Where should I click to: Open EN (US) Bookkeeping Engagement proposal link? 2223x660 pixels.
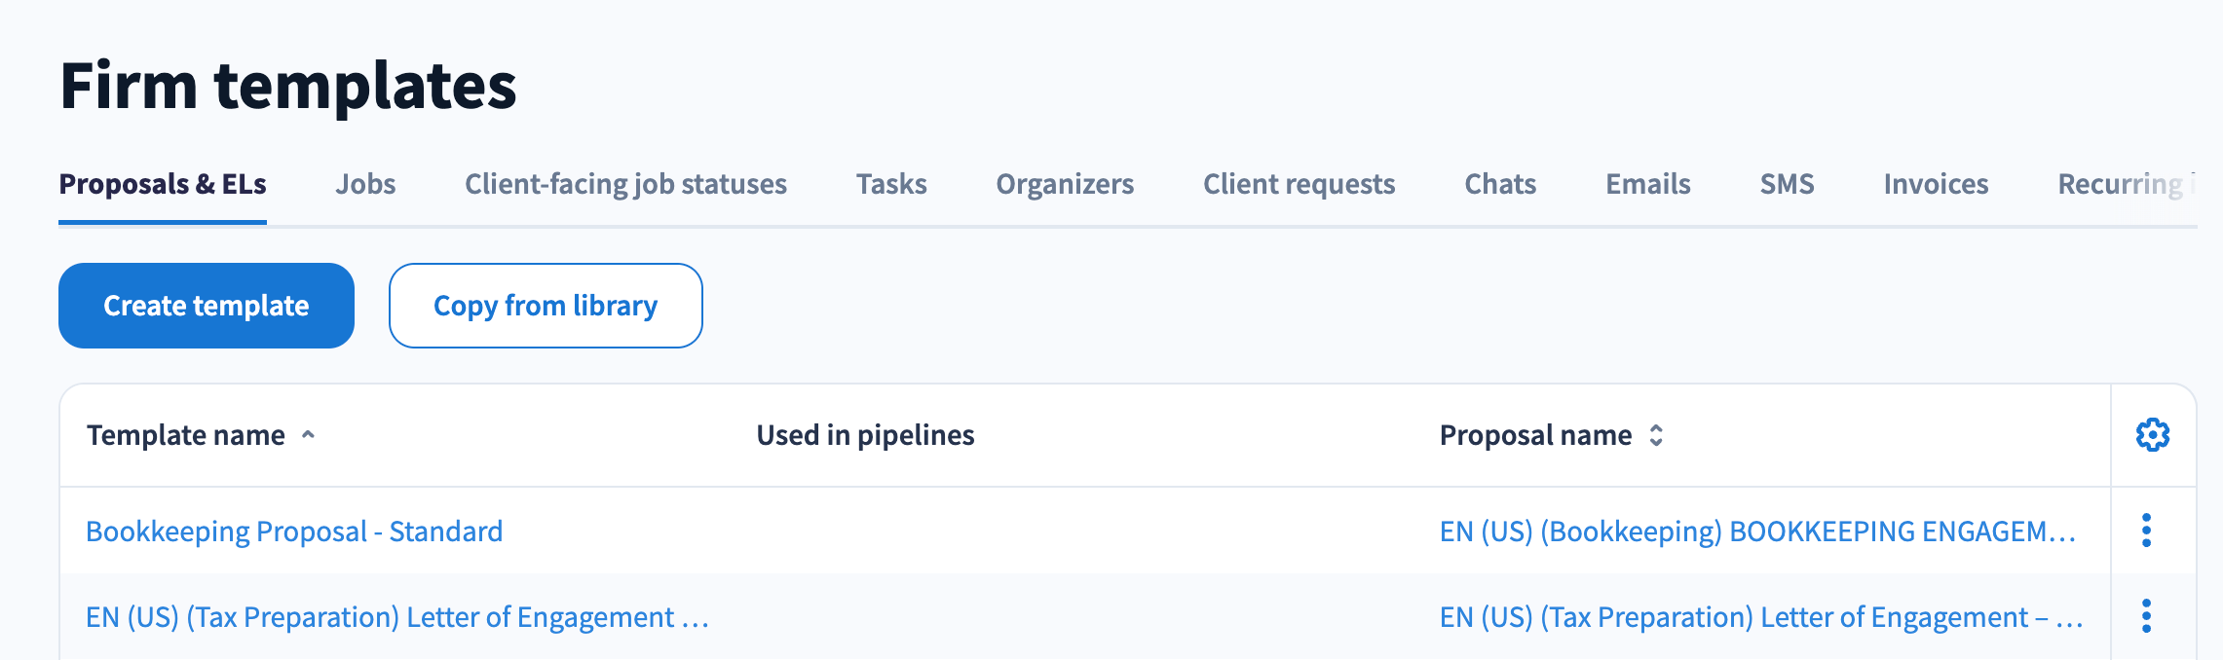pyautogui.click(x=1756, y=532)
